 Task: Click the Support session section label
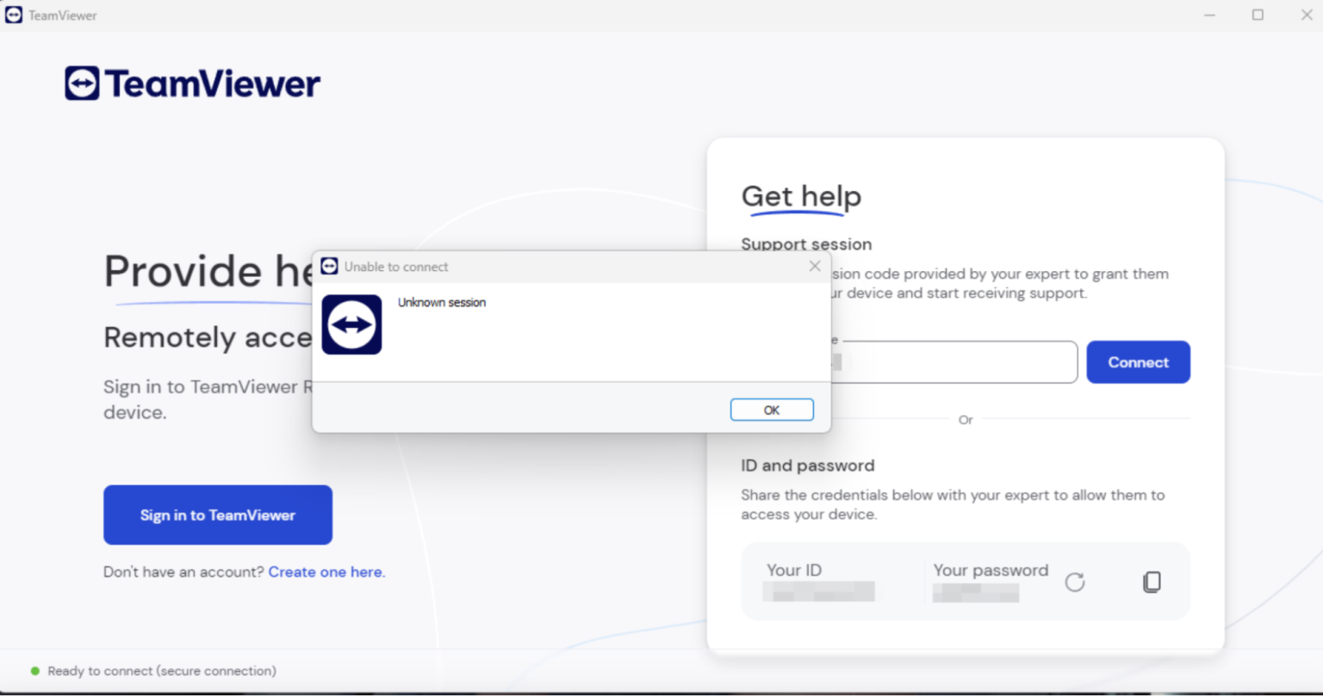coord(806,243)
